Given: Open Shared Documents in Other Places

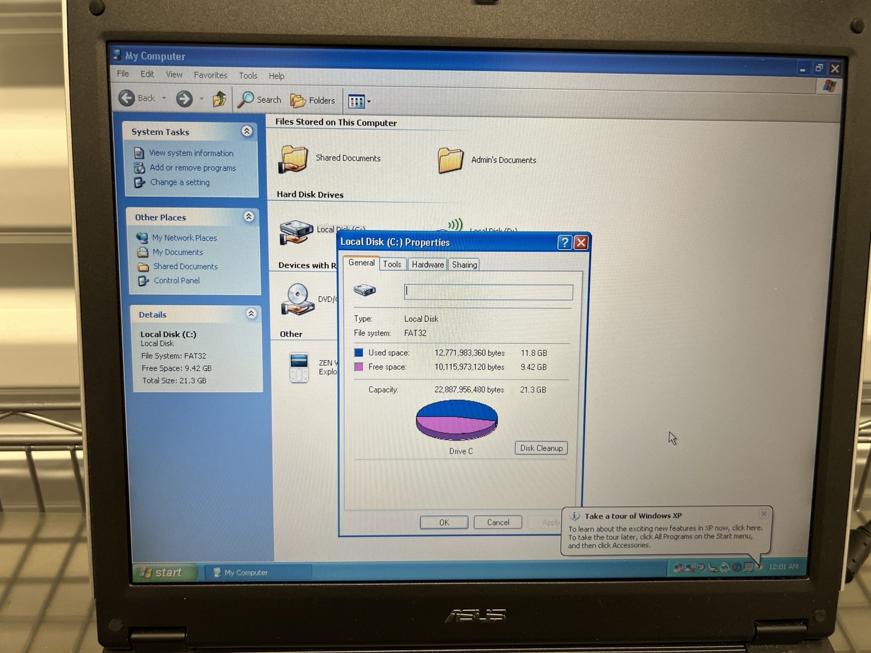Looking at the screenshot, I should (x=185, y=266).
